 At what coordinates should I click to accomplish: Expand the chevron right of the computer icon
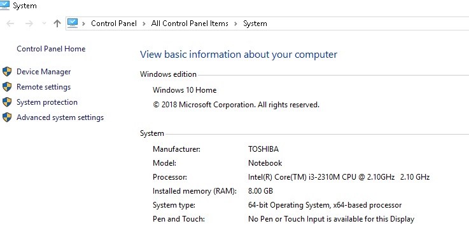(x=84, y=23)
